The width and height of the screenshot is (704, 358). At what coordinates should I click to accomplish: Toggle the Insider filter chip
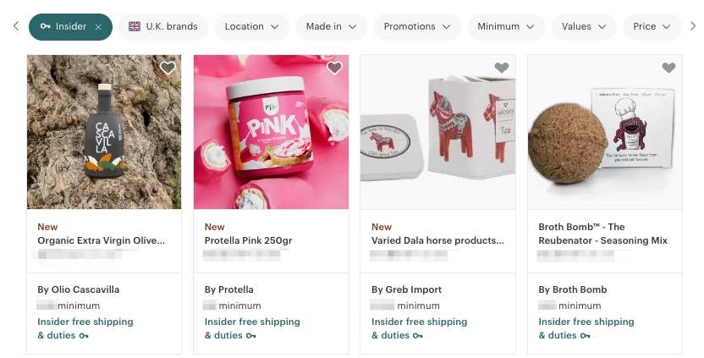coord(63,27)
